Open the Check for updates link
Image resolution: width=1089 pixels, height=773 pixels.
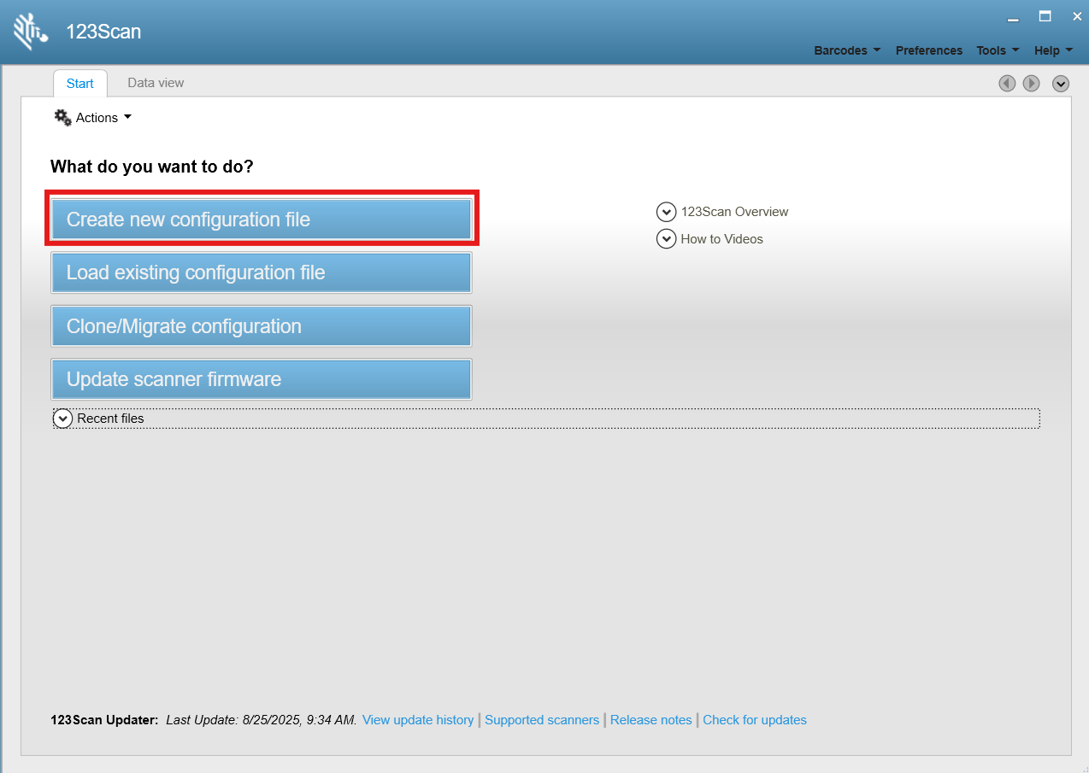(x=755, y=720)
